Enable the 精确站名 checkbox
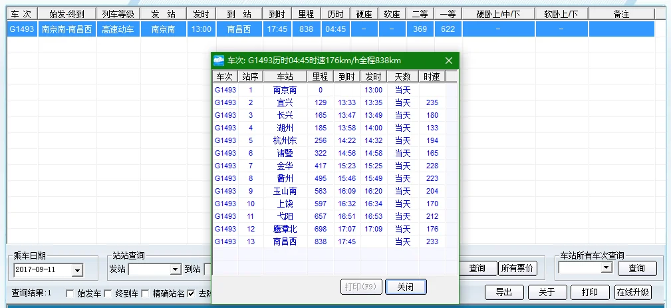 point(145,293)
